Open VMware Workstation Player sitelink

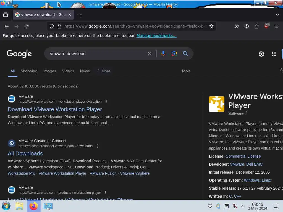[x=62, y=173]
